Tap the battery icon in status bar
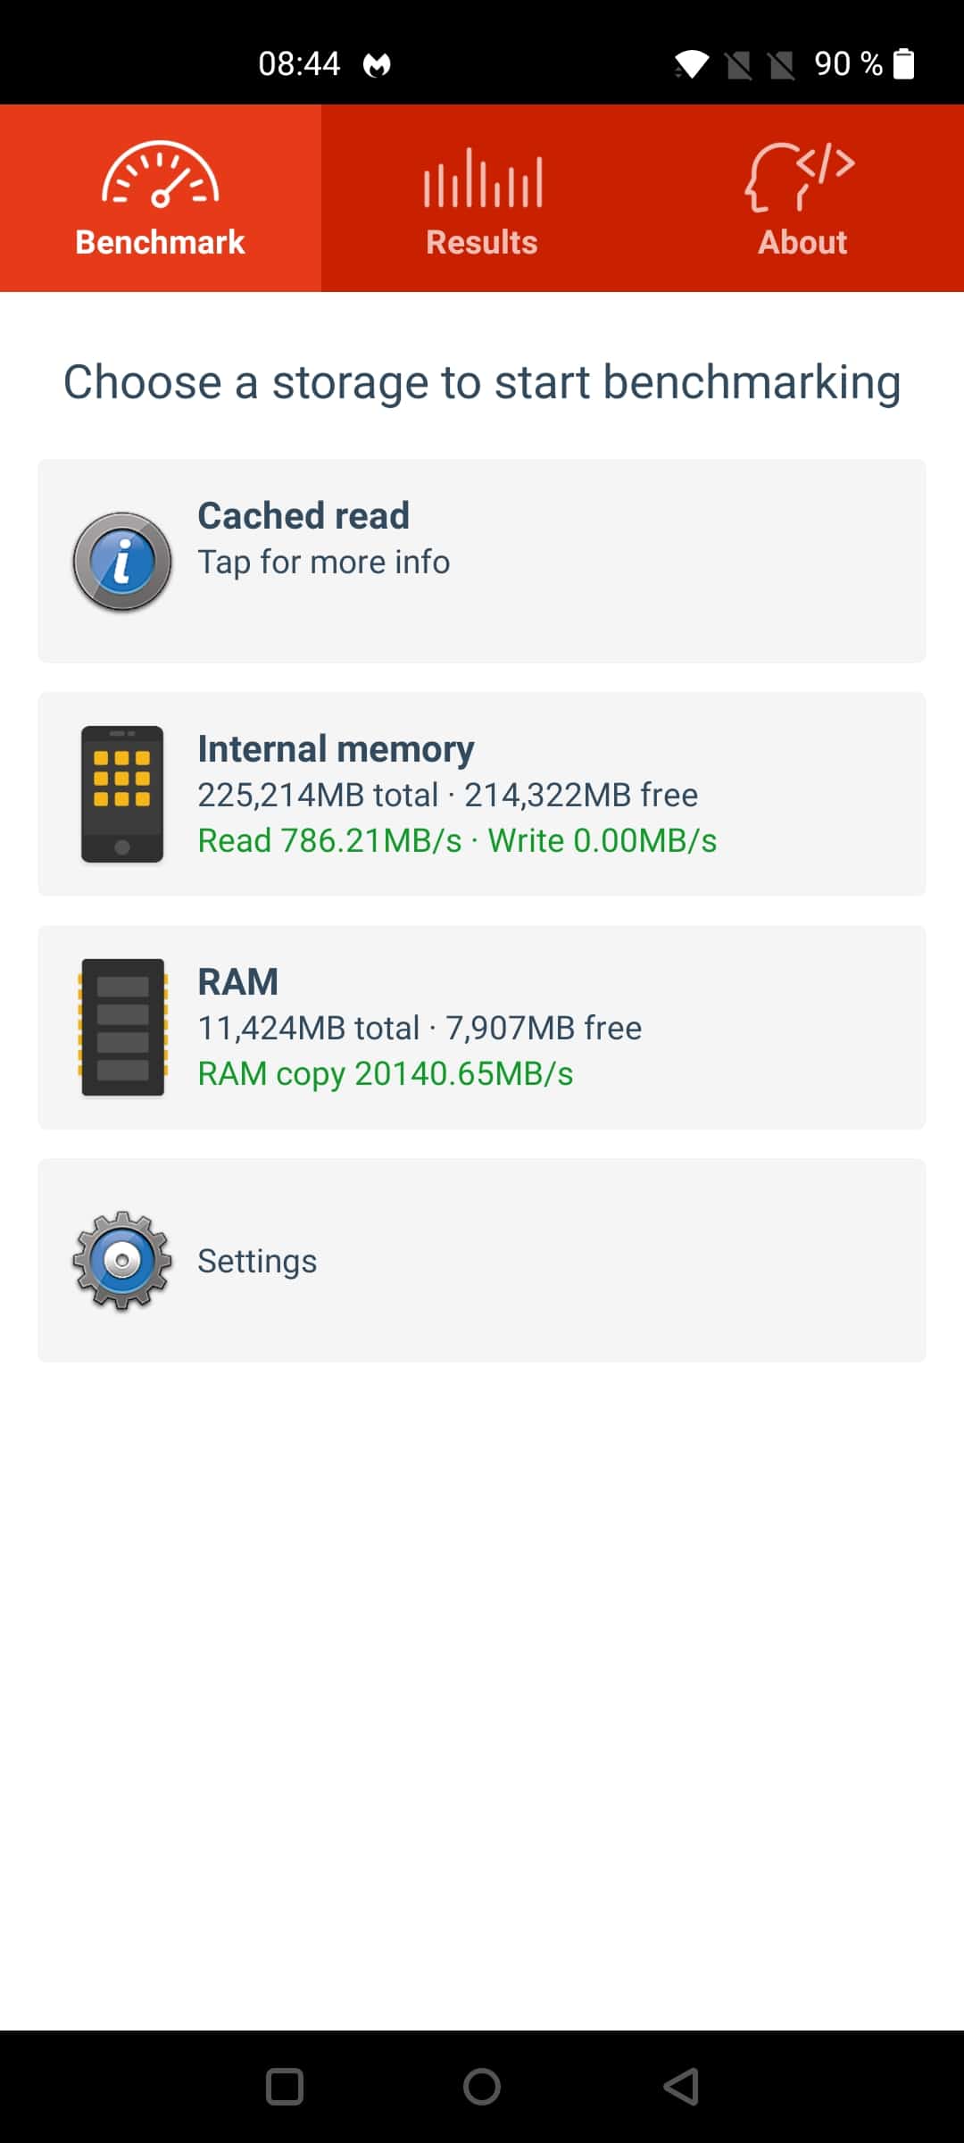This screenshot has width=964, height=2143. click(904, 63)
